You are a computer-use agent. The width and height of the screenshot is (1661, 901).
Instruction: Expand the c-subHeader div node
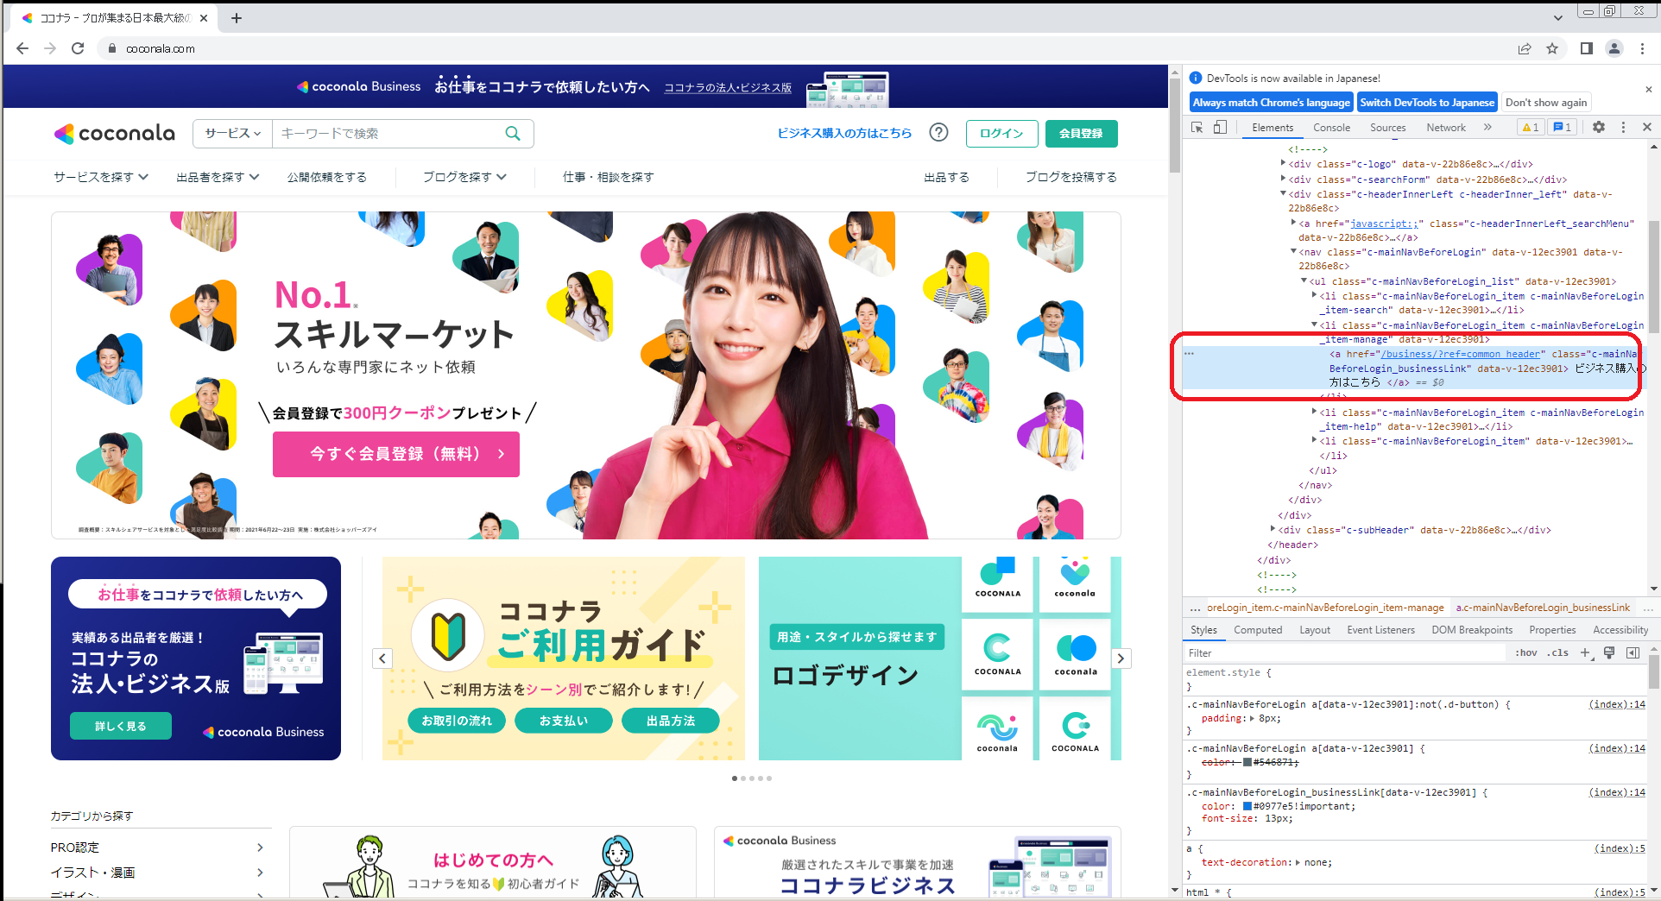[1273, 529]
